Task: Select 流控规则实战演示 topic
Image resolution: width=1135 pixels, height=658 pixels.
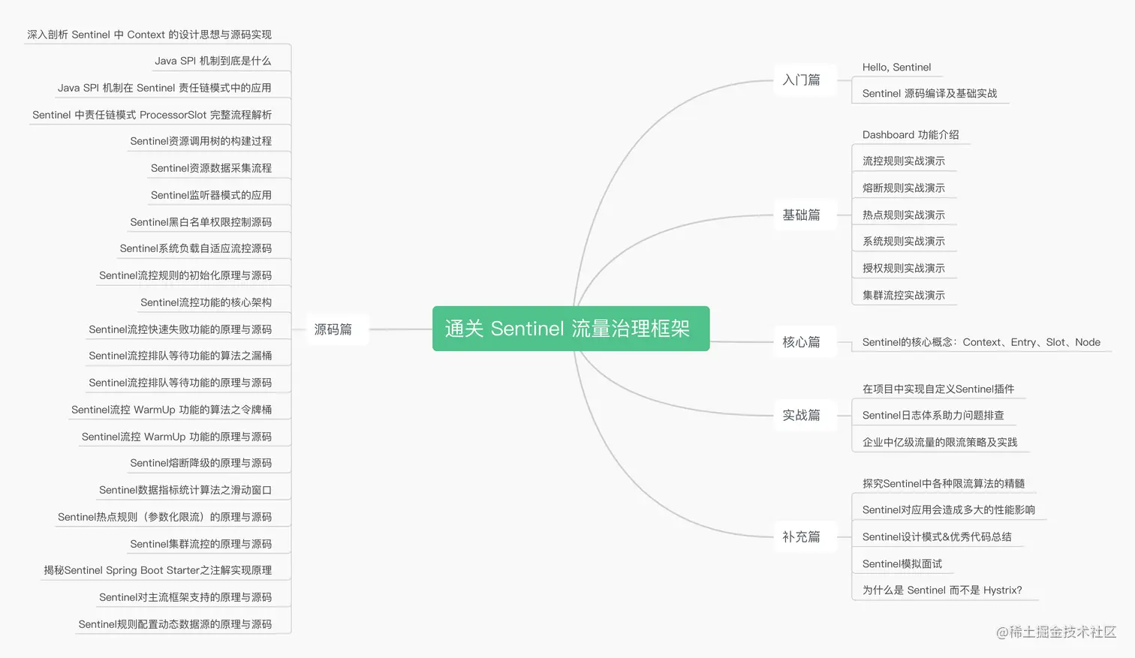Action: click(903, 161)
